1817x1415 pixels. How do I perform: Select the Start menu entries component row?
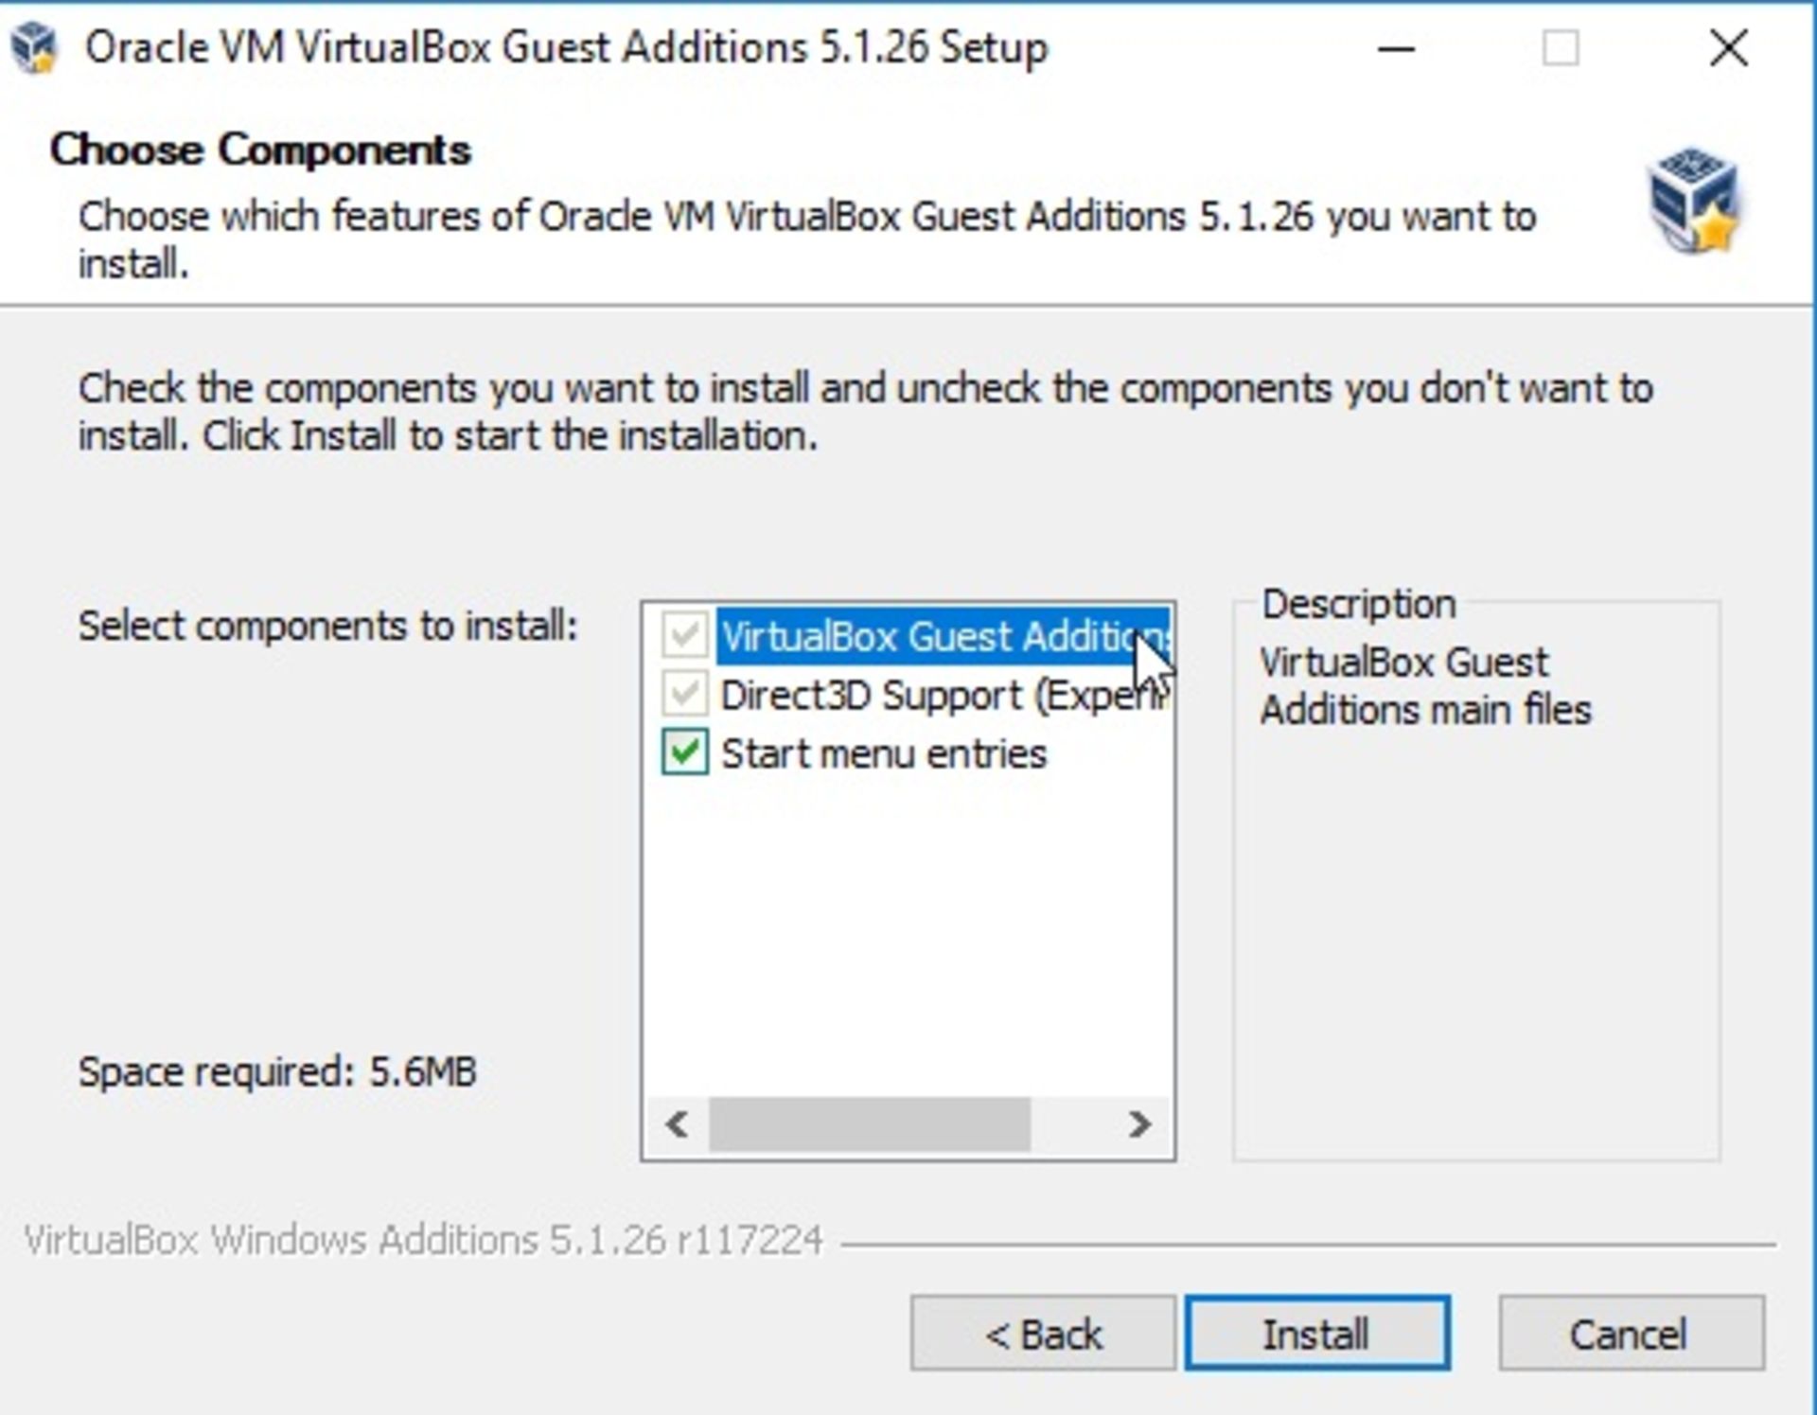[884, 754]
